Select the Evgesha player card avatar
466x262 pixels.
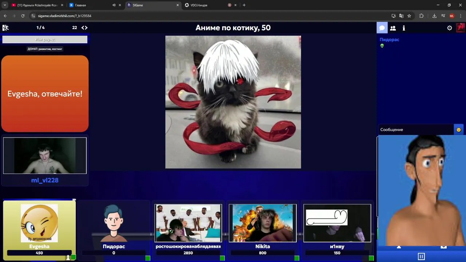tap(39, 223)
